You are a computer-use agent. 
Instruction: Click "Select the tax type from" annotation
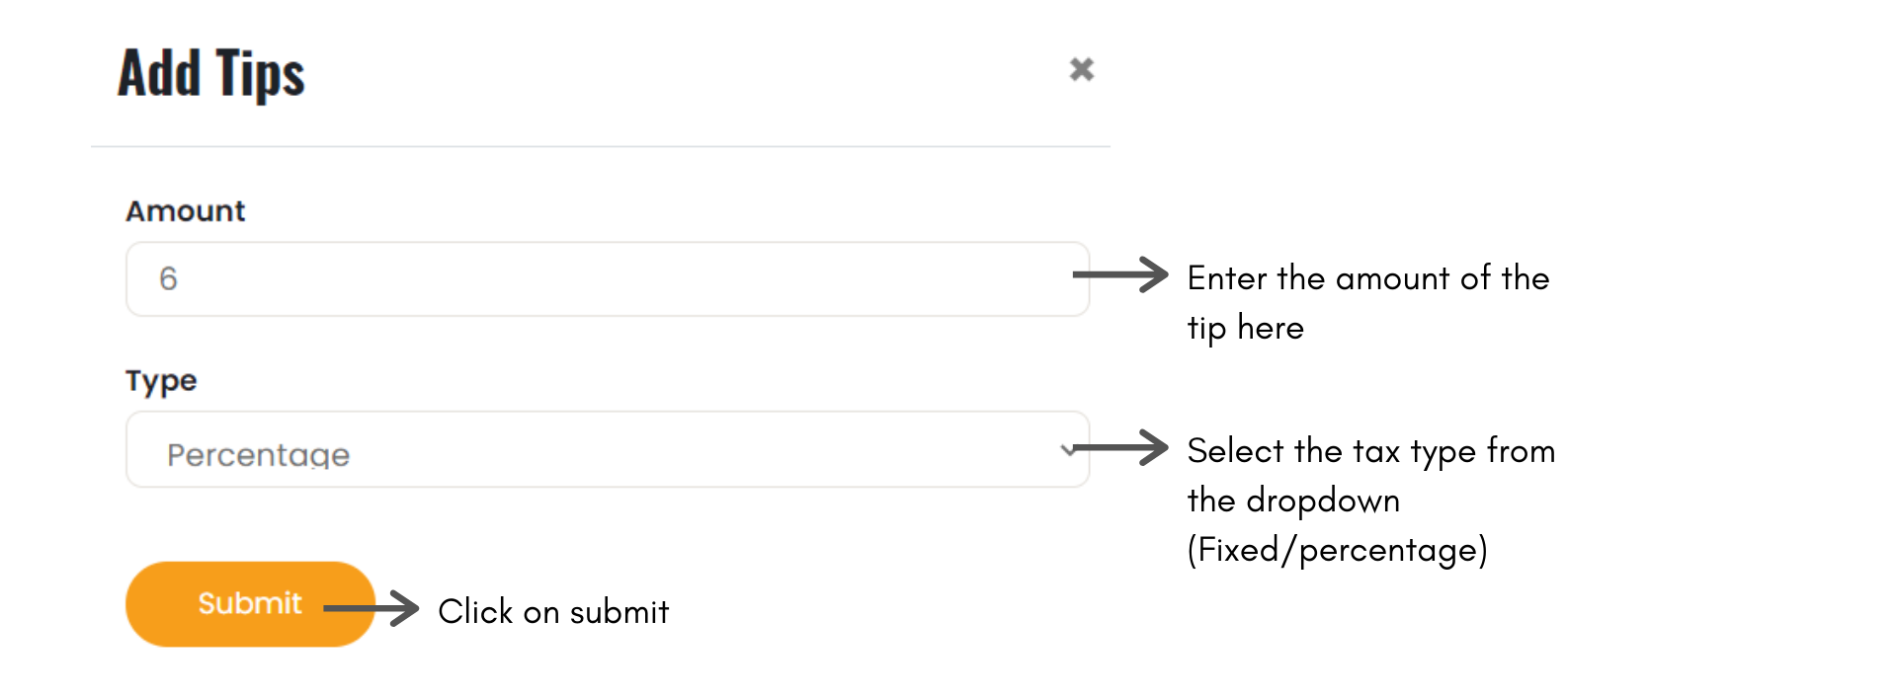point(1370,451)
